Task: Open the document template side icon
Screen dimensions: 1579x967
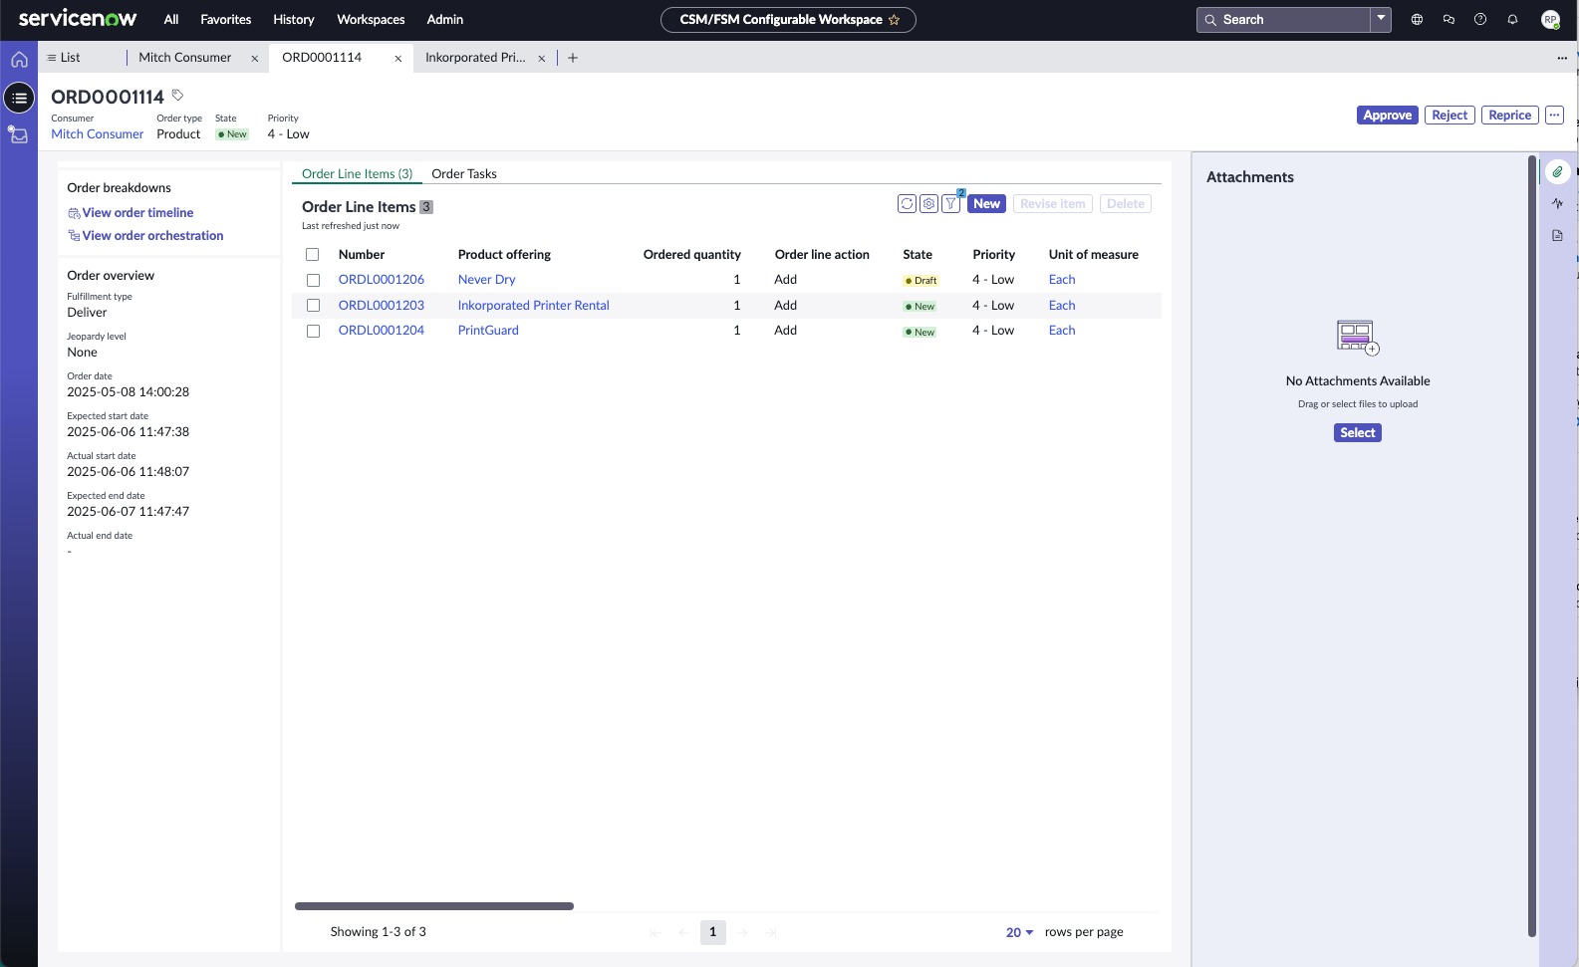Action: (x=1557, y=235)
